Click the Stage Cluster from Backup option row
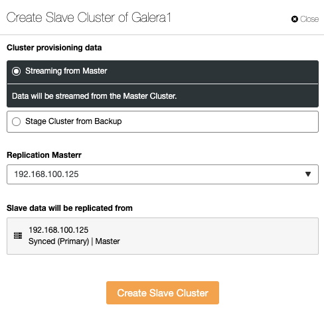Image resolution: width=324 pixels, height=313 pixels. (163, 121)
